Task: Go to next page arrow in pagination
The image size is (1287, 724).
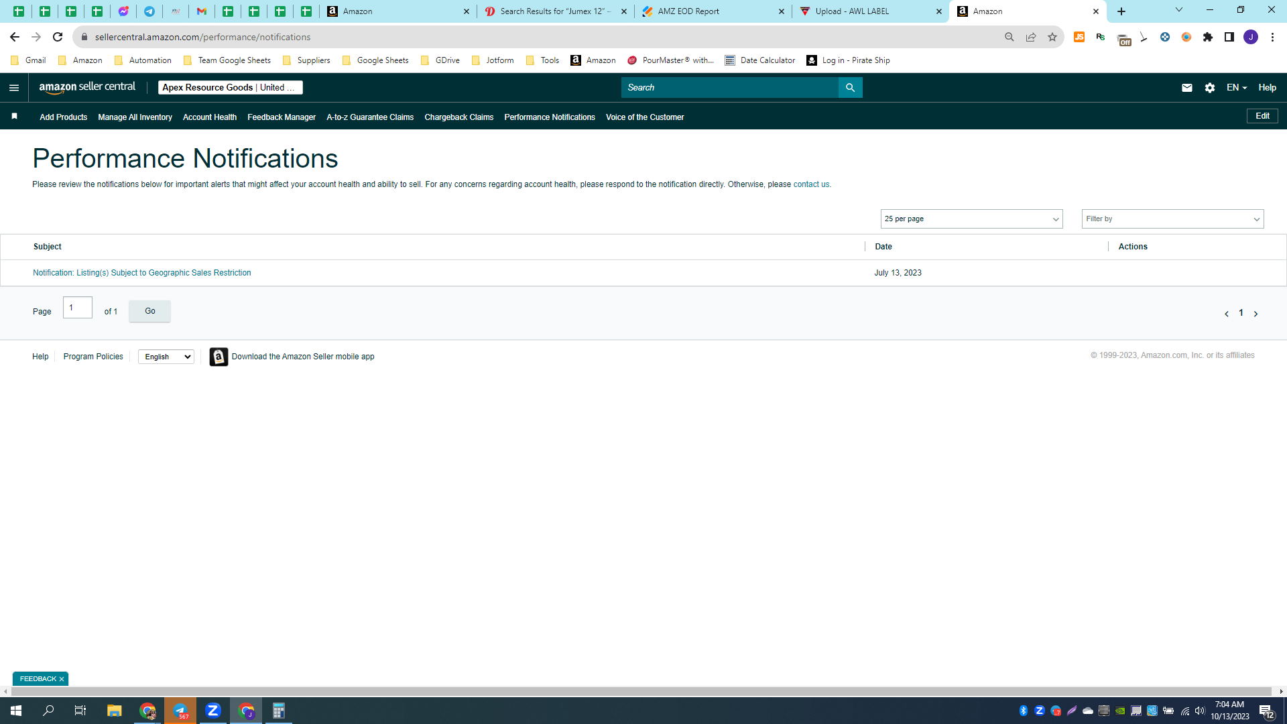Action: (x=1255, y=314)
